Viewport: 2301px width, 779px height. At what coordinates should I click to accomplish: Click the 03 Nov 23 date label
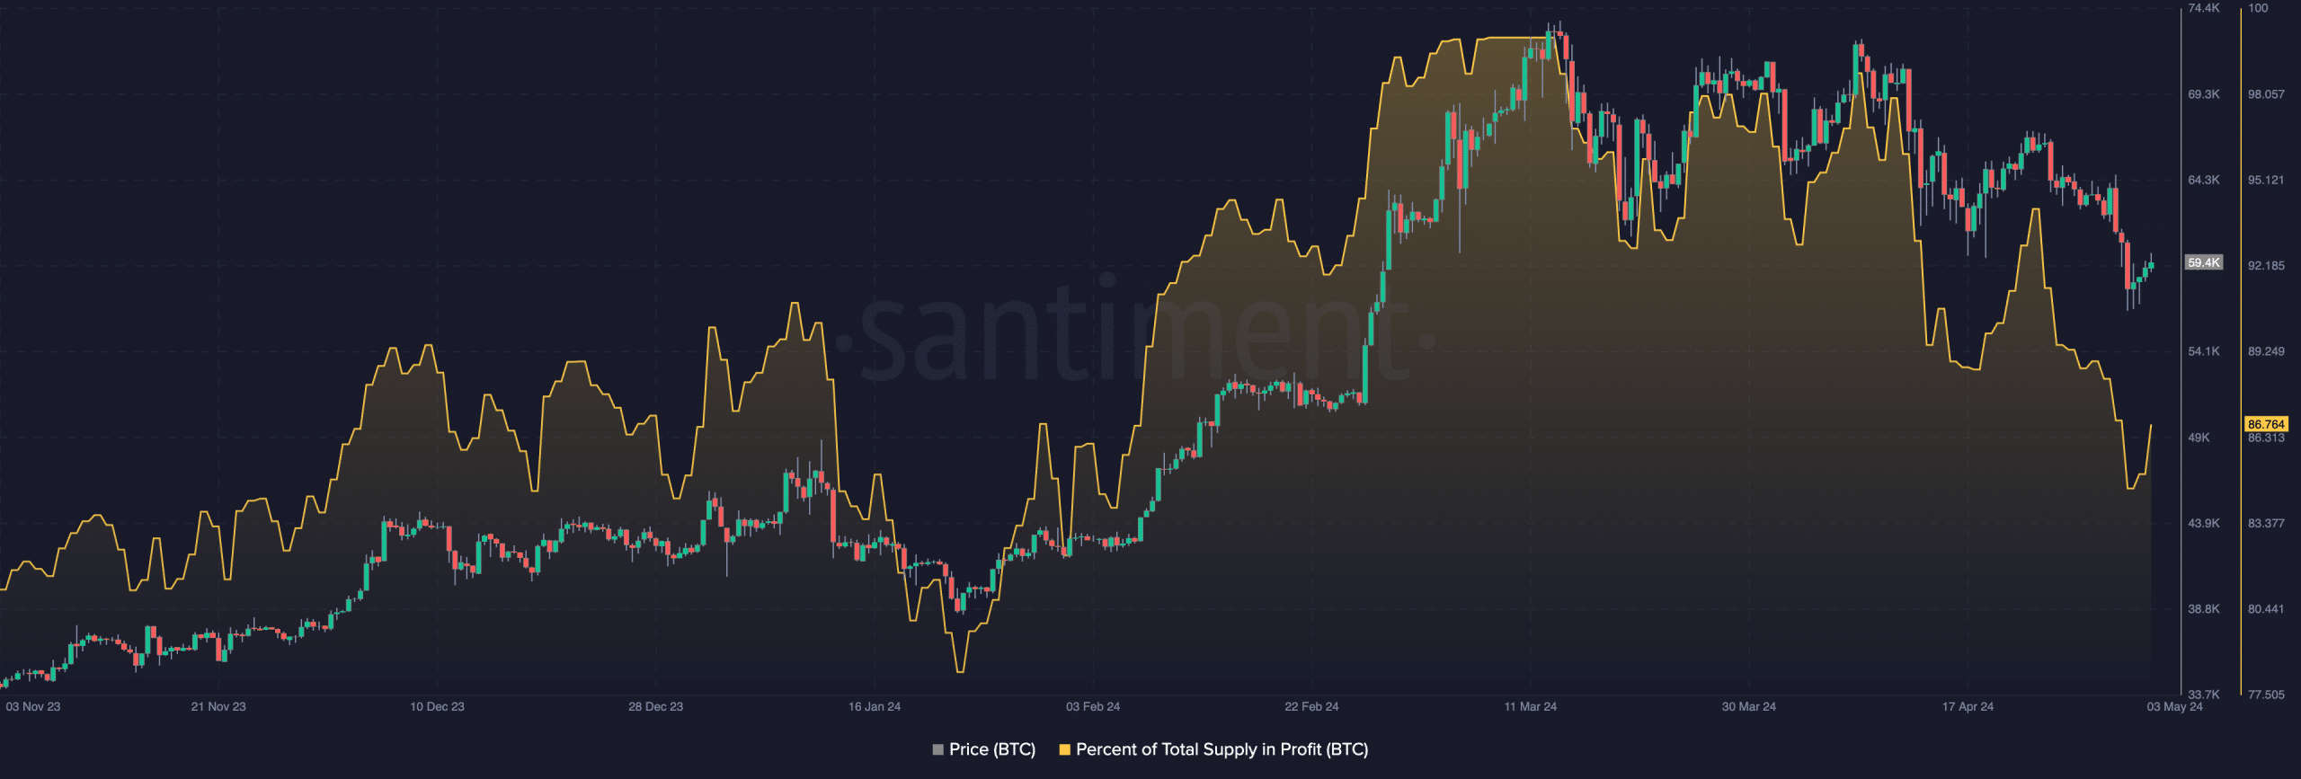tap(33, 706)
